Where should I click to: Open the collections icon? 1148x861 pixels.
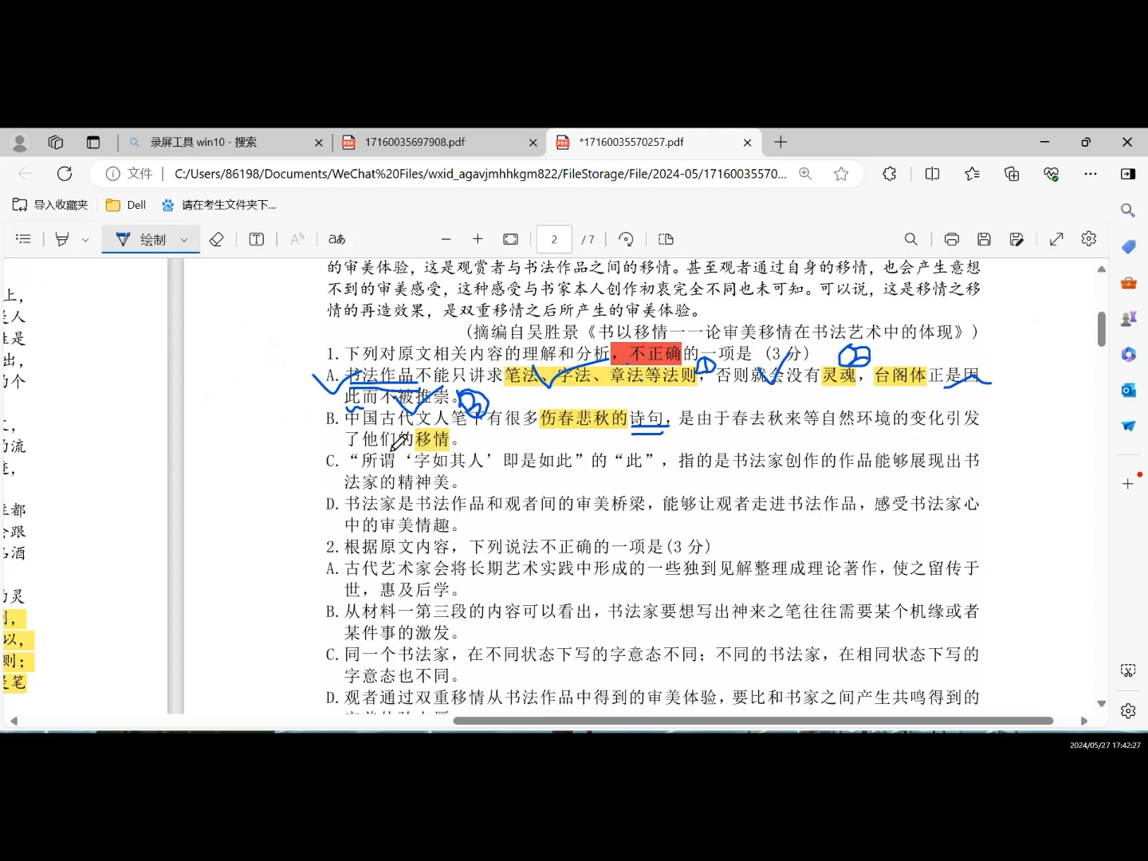click(x=1012, y=174)
